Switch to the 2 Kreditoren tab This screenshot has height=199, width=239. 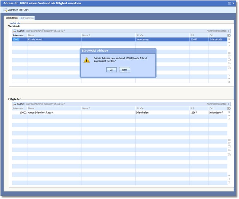tap(27, 18)
